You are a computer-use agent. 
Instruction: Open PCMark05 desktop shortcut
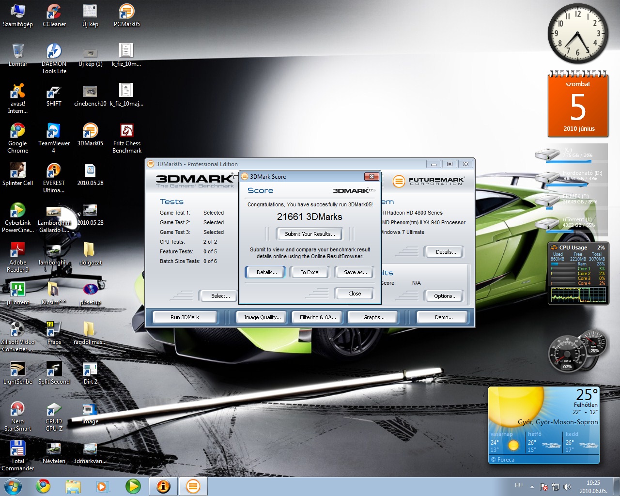(x=126, y=15)
